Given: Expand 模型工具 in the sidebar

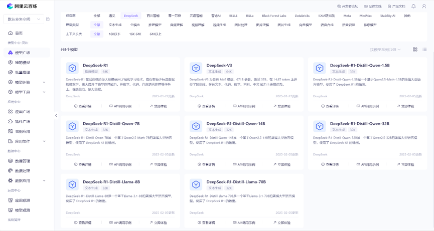Looking at the screenshot, I should coord(27,92).
